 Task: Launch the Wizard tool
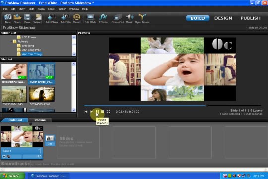[38, 19]
